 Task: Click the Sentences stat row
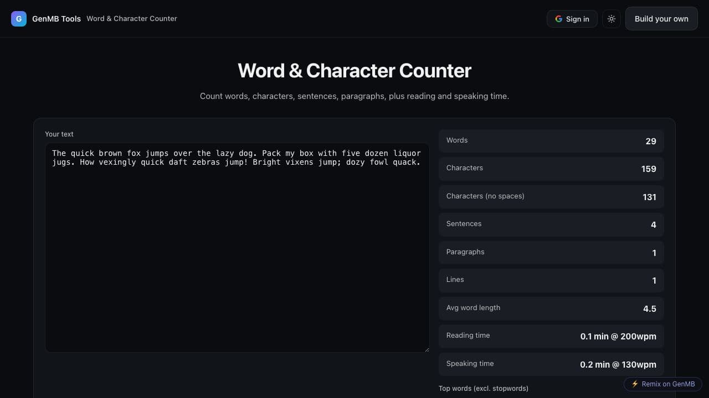551,224
